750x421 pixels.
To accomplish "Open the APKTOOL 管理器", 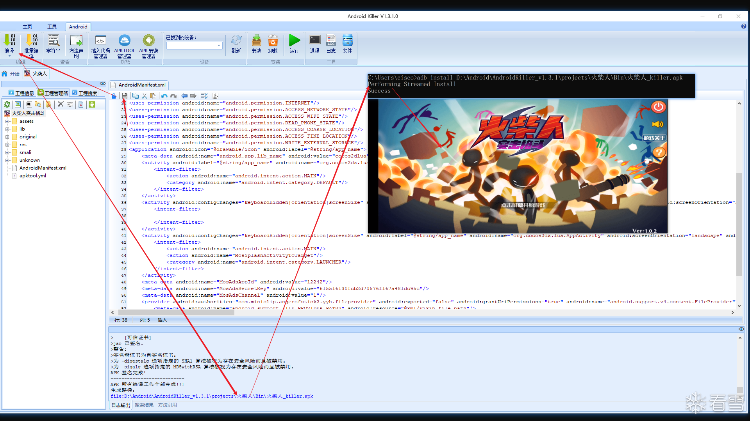I will coord(125,46).
